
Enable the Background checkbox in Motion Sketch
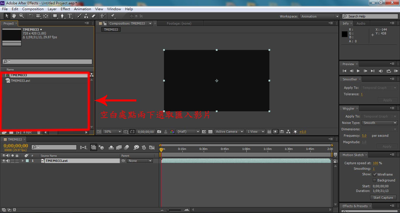(x=375, y=180)
